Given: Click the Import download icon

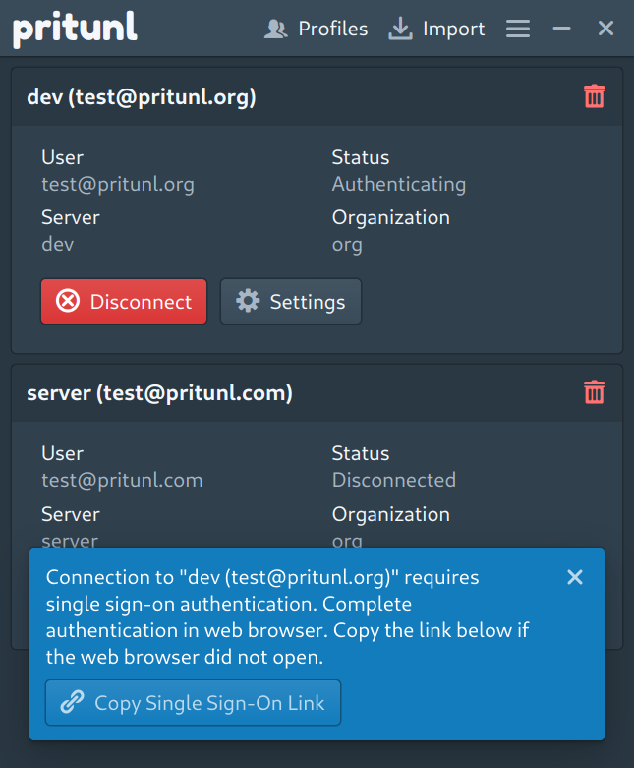Looking at the screenshot, I should click(400, 29).
